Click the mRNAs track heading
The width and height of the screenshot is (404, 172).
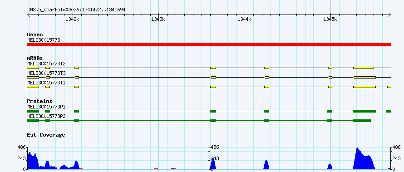pos(35,59)
